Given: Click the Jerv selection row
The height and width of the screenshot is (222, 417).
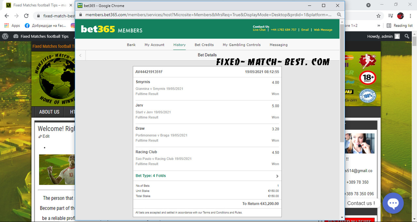Looking at the screenshot, I should (x=207, y=112).
